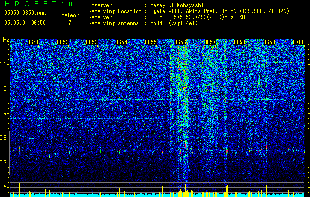Click the Observer label
The image size is (310, 197).
pos(100,5)
